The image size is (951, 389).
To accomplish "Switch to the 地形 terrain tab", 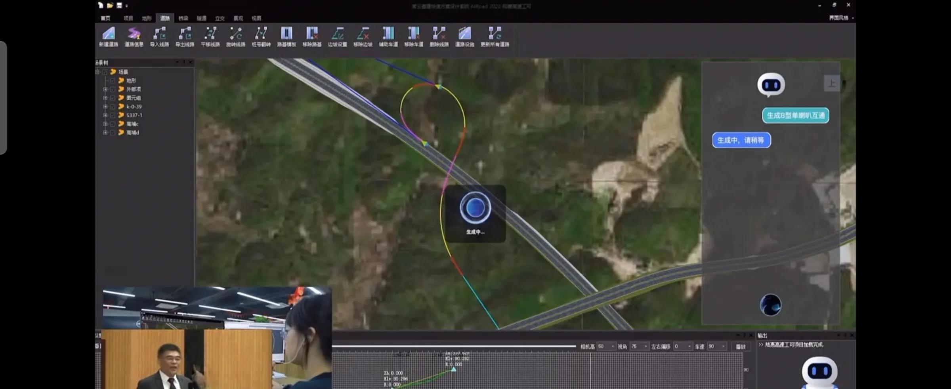I will click(x=147, y=18).
